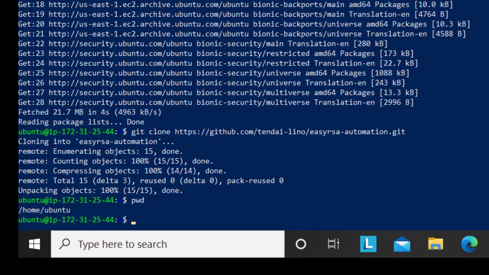
Task: Click the Get:26 universe Translation-en line
Action: pyautogui.click(x=212, y=83)
